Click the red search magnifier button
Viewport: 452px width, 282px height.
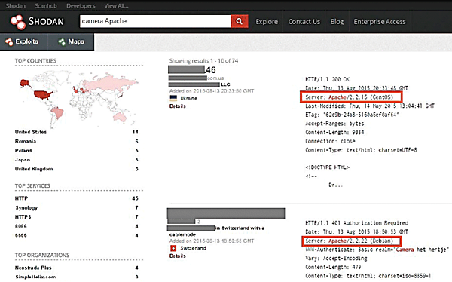coord(240,21)
